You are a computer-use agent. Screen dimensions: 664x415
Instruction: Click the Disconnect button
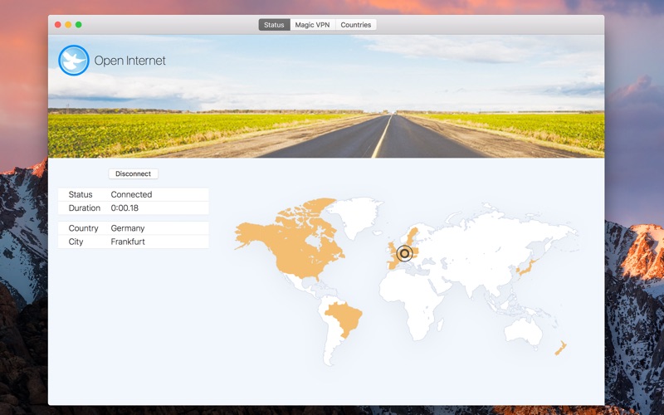134,173
